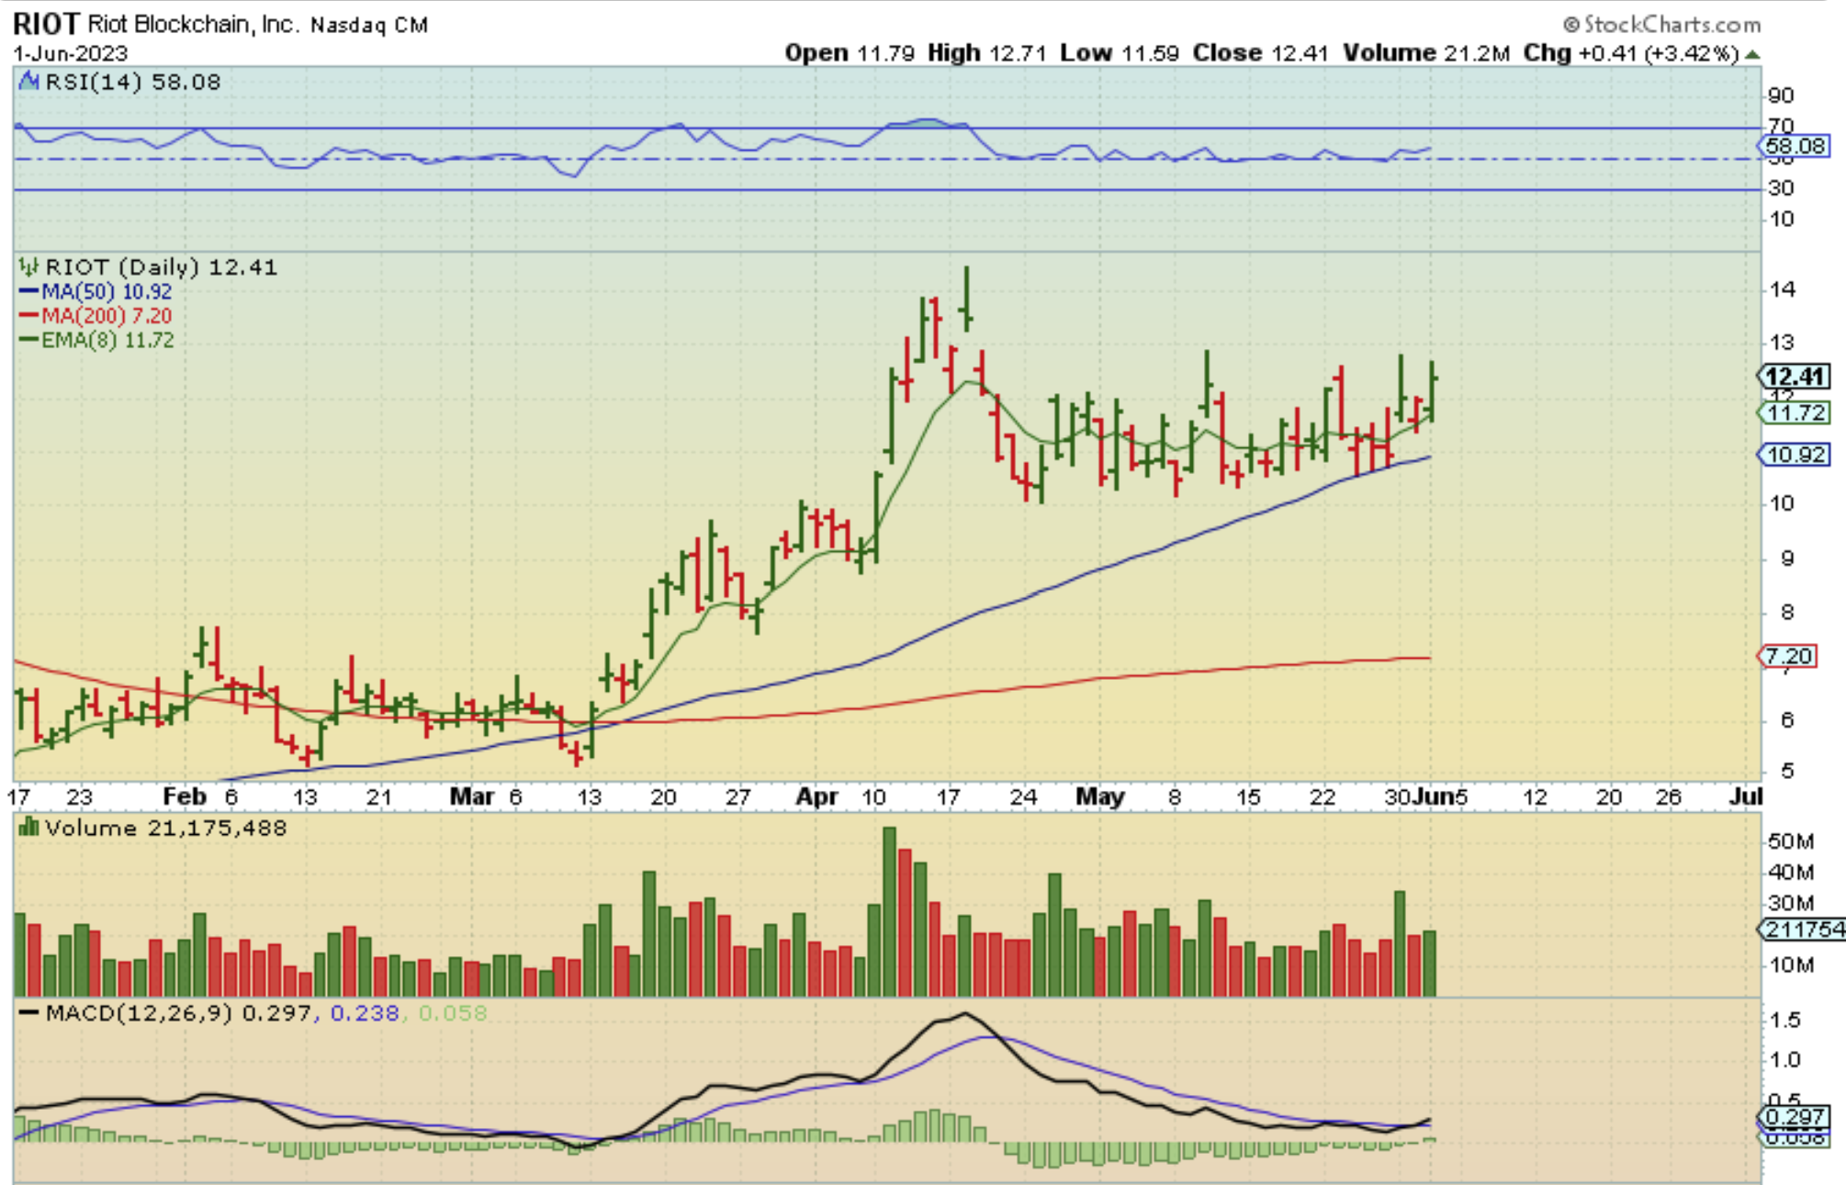Image resolution: width=1846 pixels, height=1185 pixels.
Task: Click the 12.41 last price label
Action: 1795,377
